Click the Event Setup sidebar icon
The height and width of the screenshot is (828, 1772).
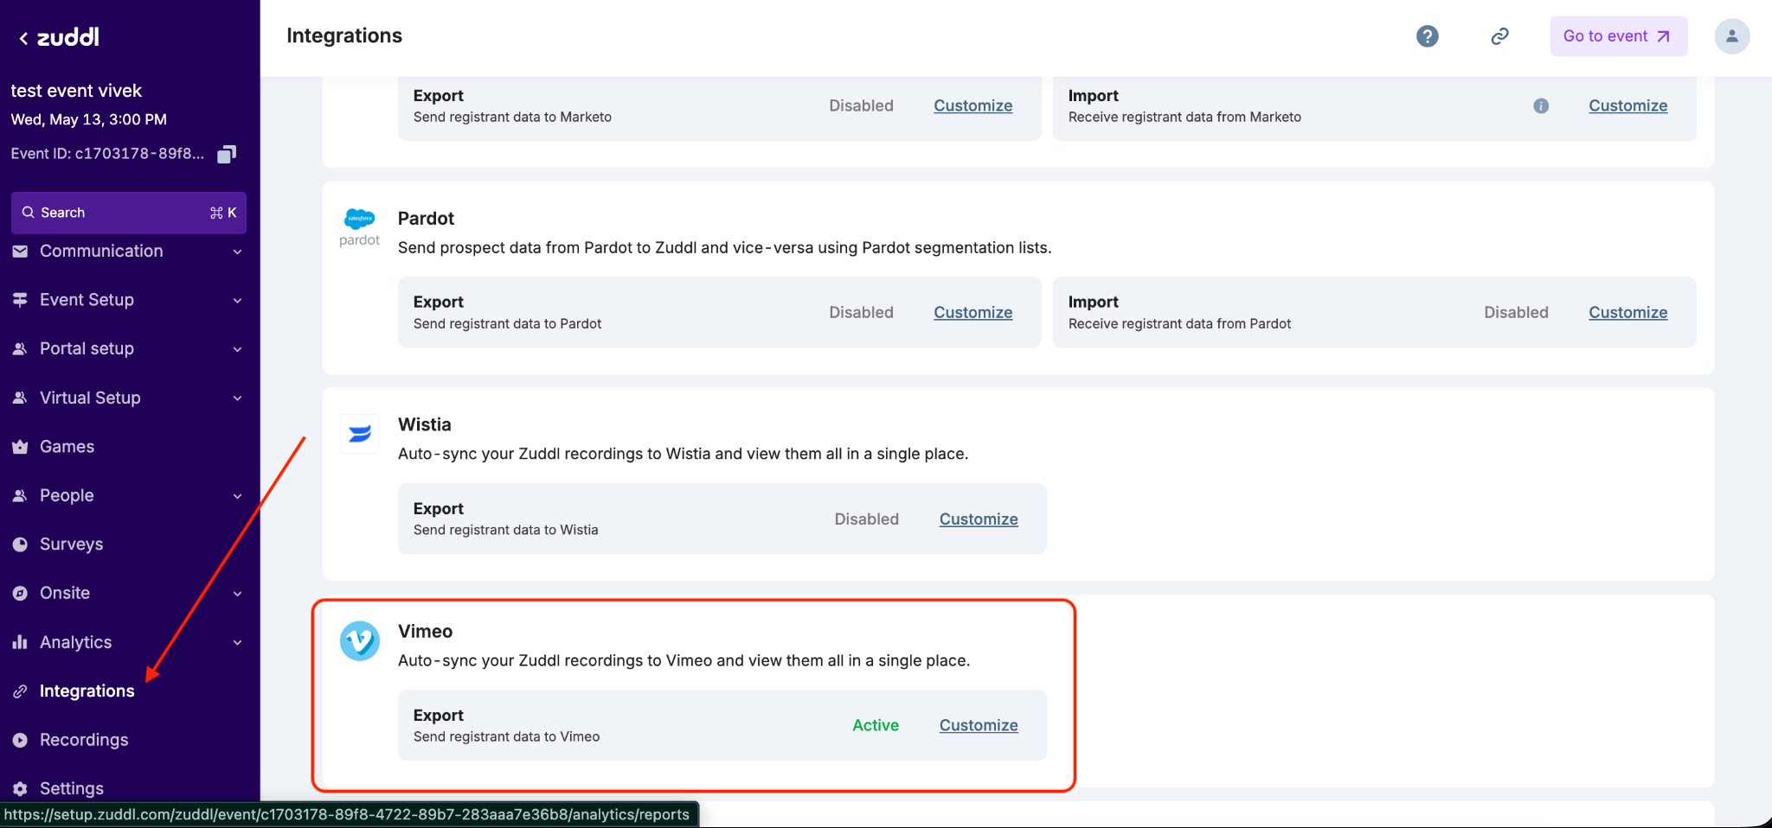[20, 300]
